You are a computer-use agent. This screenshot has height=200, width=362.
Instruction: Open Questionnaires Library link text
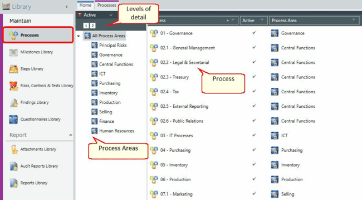(x=41, y=119)
